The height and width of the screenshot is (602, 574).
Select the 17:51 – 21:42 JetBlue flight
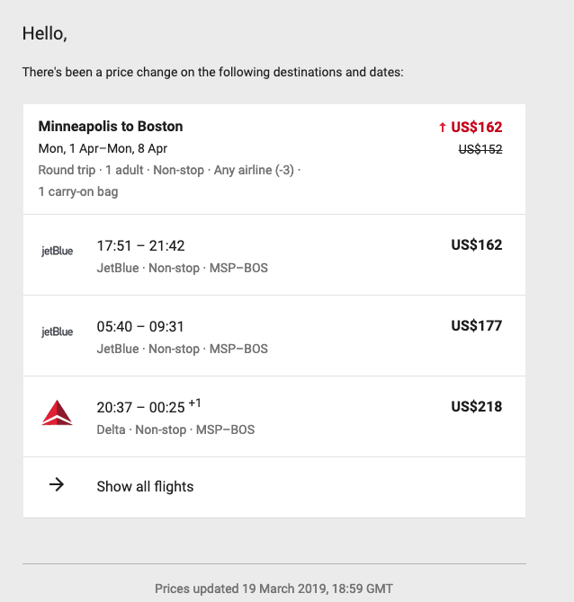pyautogui.click(x=274, y=255)
